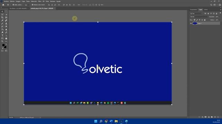Select the Path Selection tool
Viewport: 222px width, 124px height.
(6, 35)
